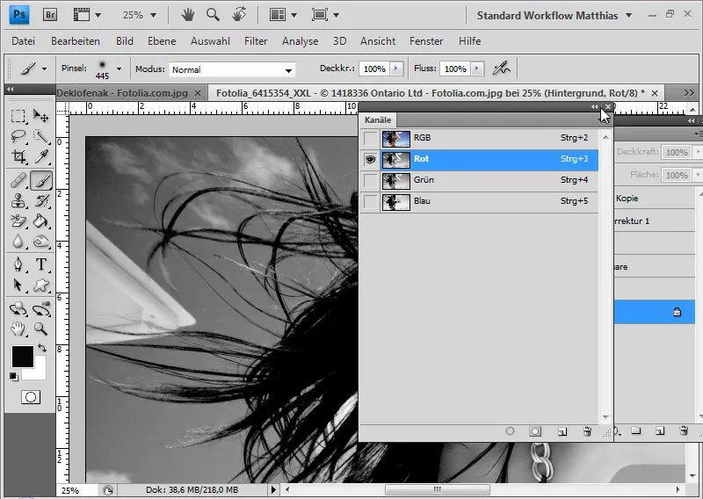
Task: Open the Ebene menu
Action: pos(162,41)
